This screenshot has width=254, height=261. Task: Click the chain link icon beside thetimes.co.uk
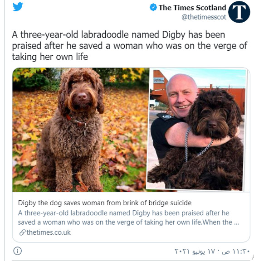click(x=22, y=232)
